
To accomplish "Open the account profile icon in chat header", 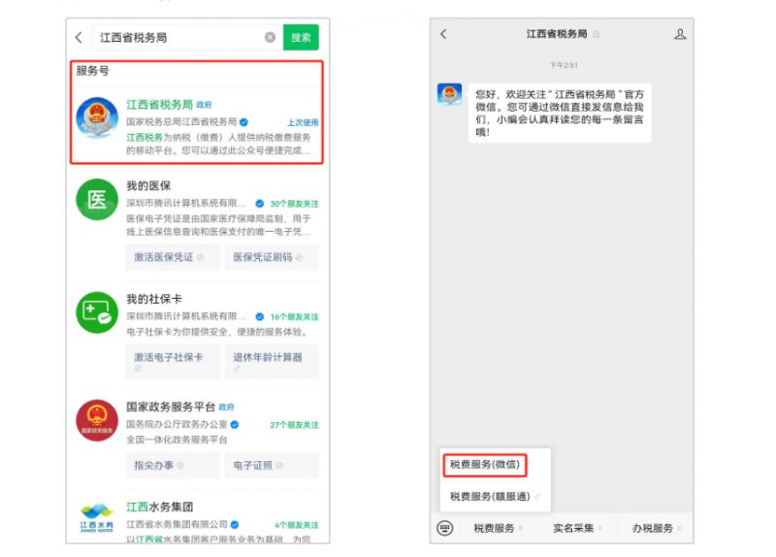I will (680, 34).
